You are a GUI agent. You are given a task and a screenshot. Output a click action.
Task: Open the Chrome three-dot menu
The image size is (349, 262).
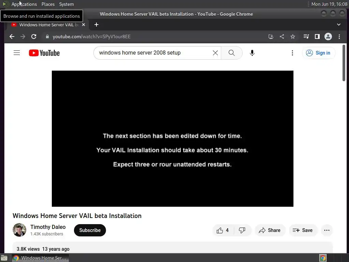pyautogui.click(x=339, y=37)
